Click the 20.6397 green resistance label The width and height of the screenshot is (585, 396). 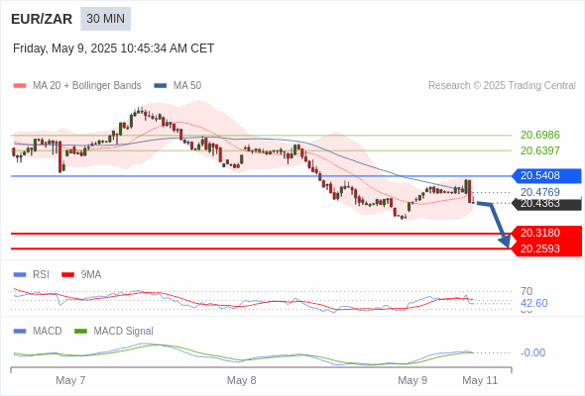click(x=540, y=150)
